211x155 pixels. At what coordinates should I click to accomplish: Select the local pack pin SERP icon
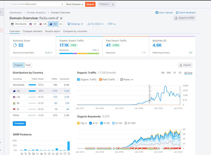(x=25, y=153)
